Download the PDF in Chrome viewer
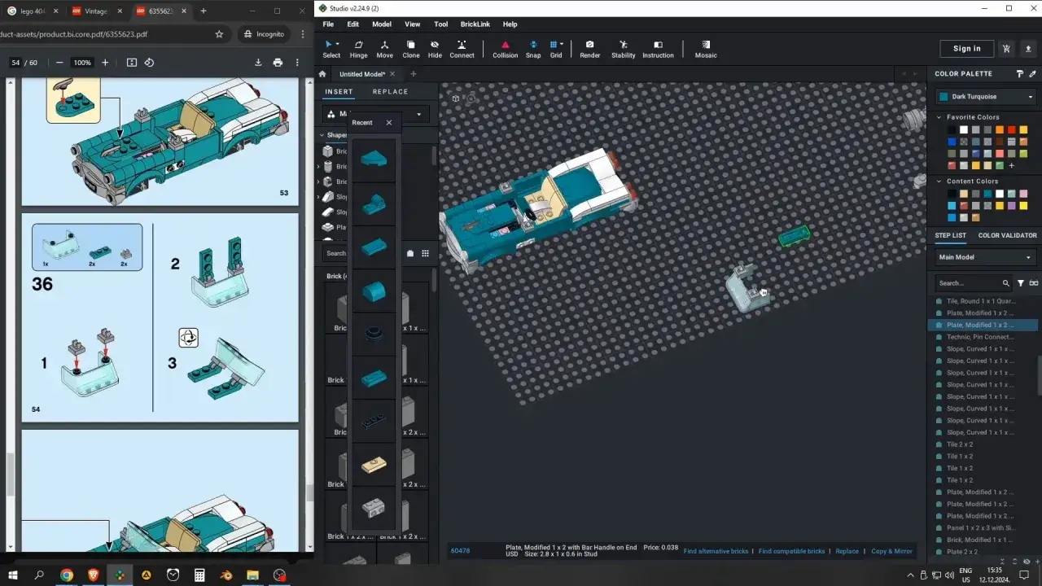This screenshot has height=586, width=1042. point(258,63)
